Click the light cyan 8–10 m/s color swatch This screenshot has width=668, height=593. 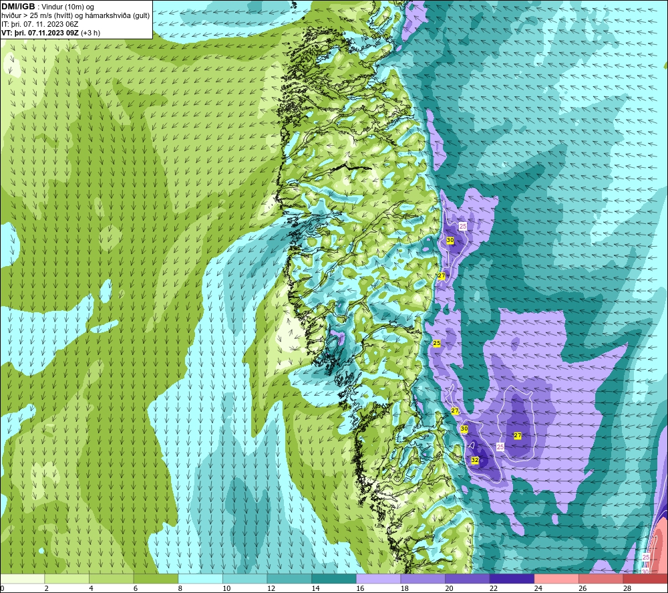click(x=200, y=579)
